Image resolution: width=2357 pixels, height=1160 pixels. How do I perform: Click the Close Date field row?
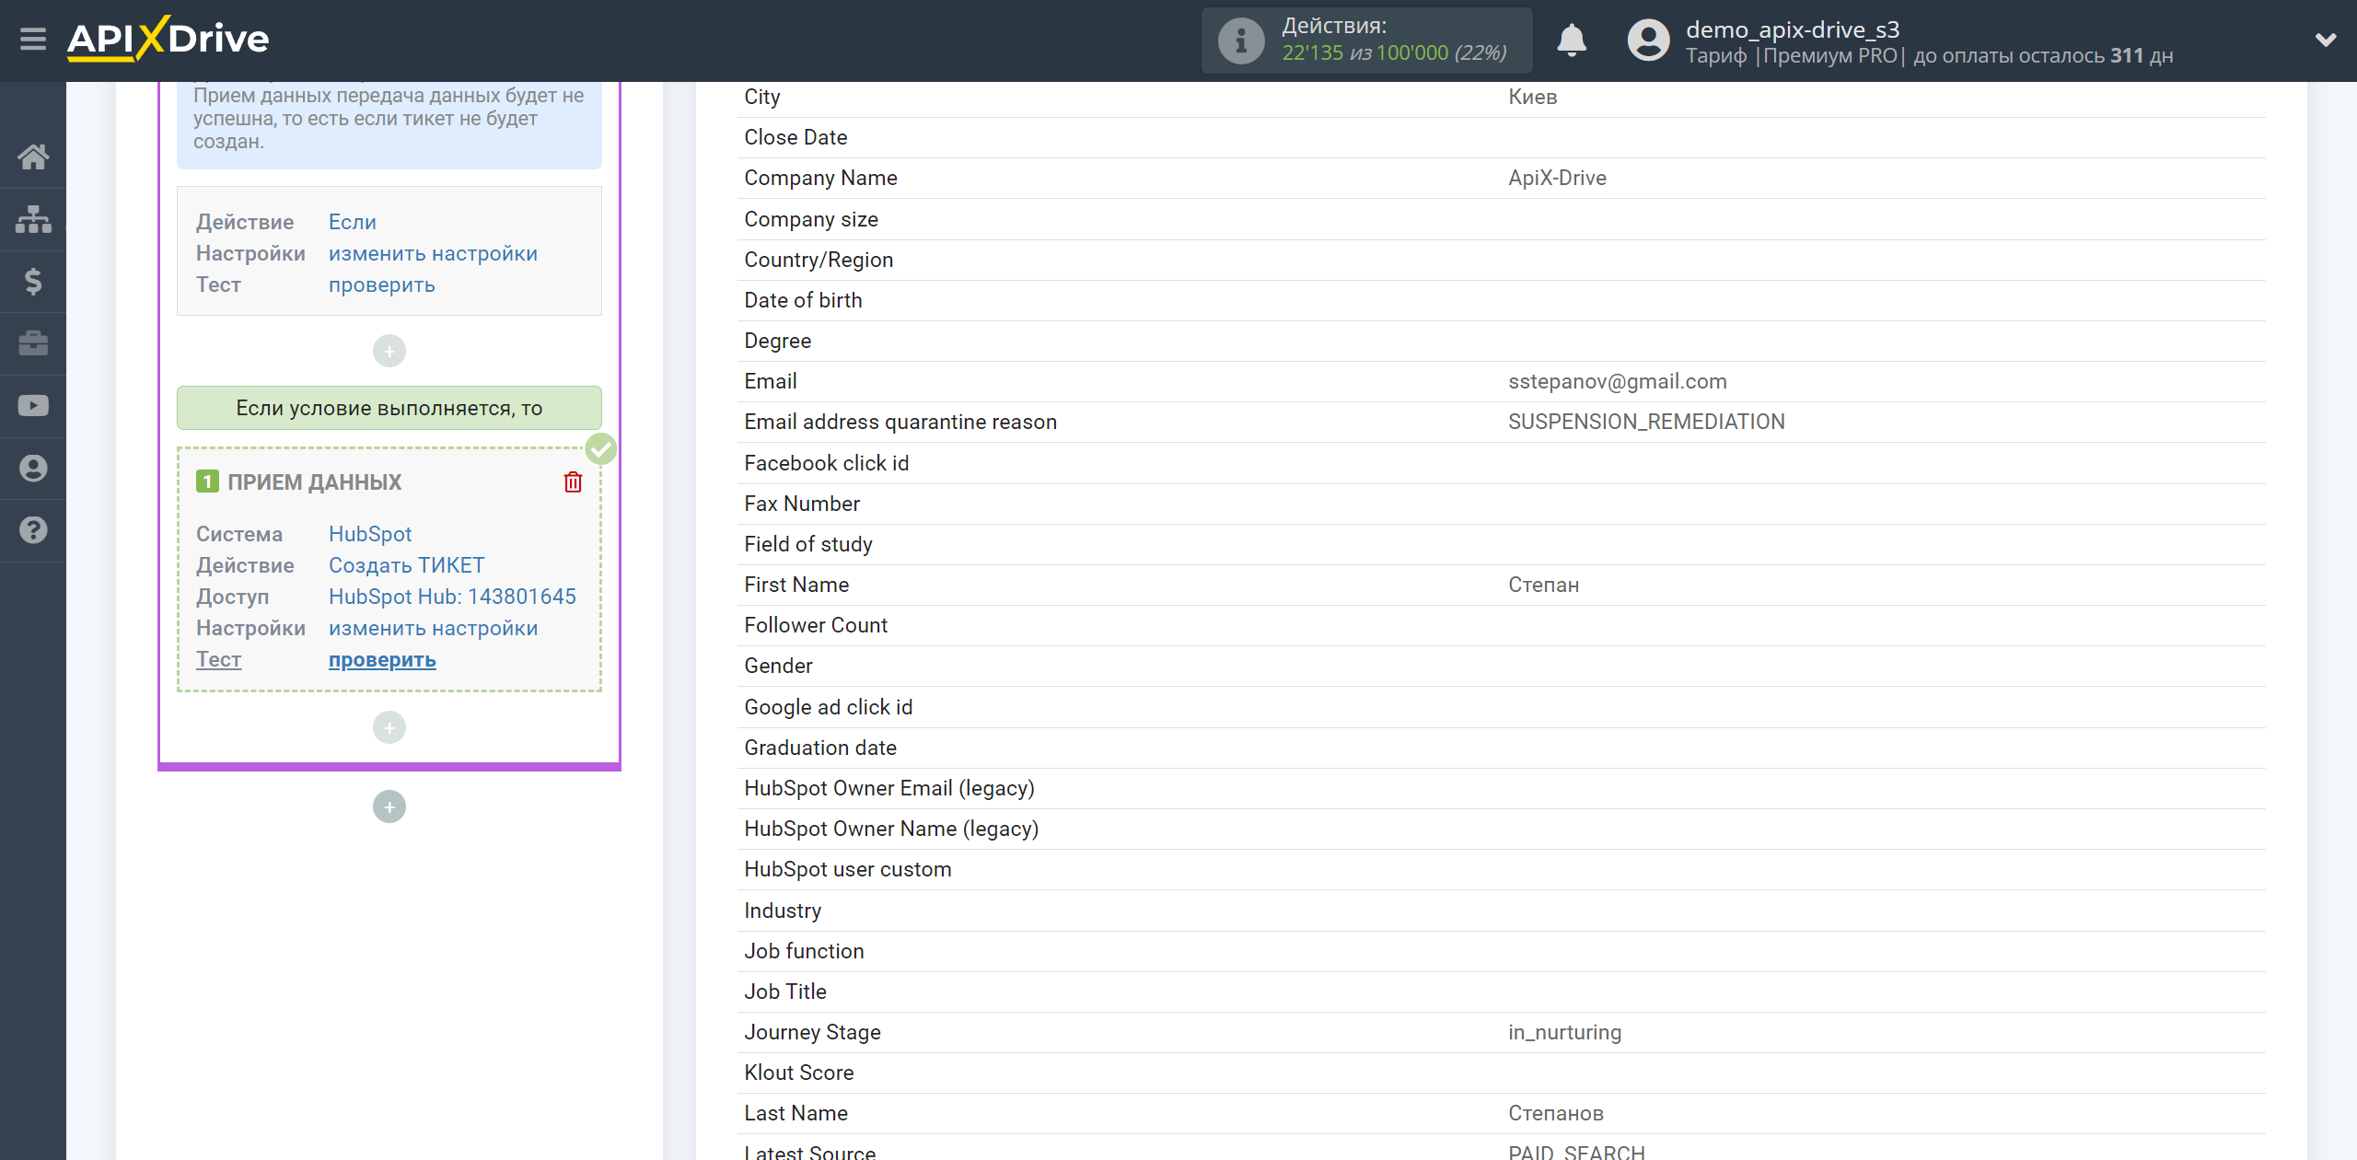point(1501,137)
